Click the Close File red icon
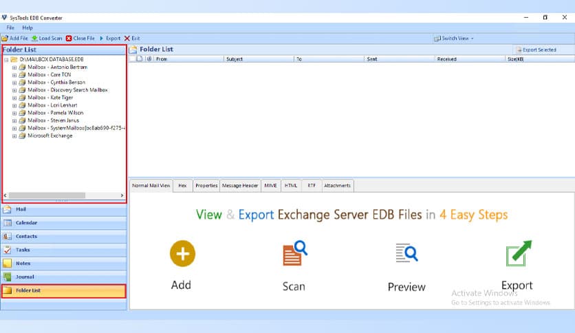 click(x=69, y=38)
